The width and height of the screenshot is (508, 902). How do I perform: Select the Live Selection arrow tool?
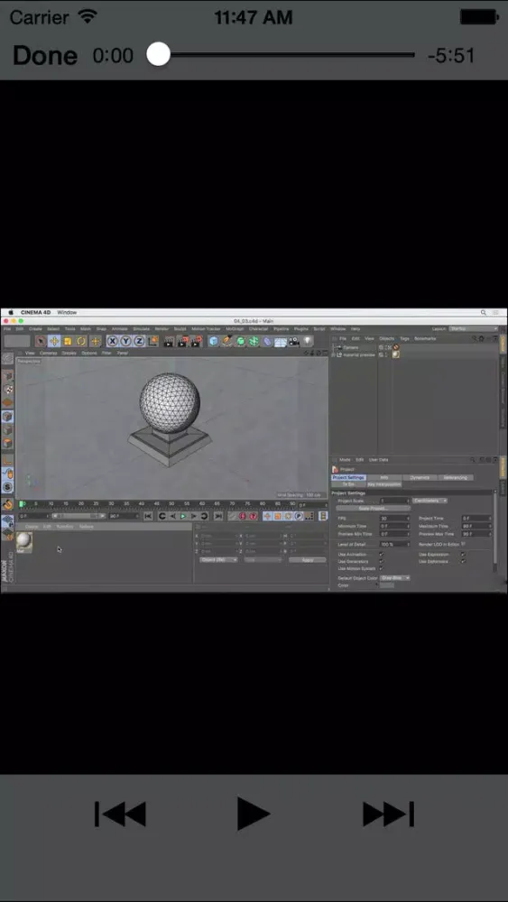(41, 342)
